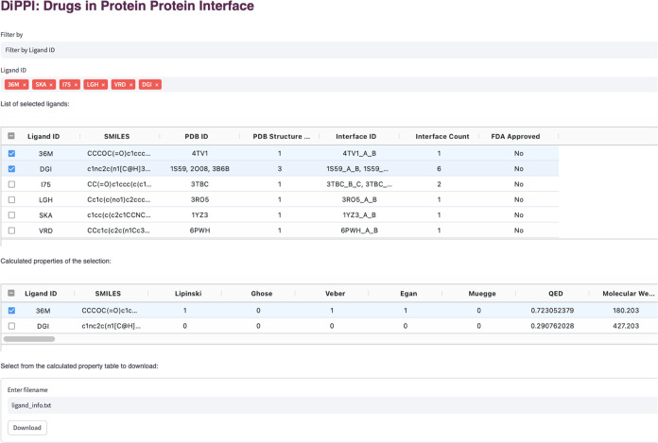
Task: Select the 3RO5 PDB ID cell
Action: 199,200
